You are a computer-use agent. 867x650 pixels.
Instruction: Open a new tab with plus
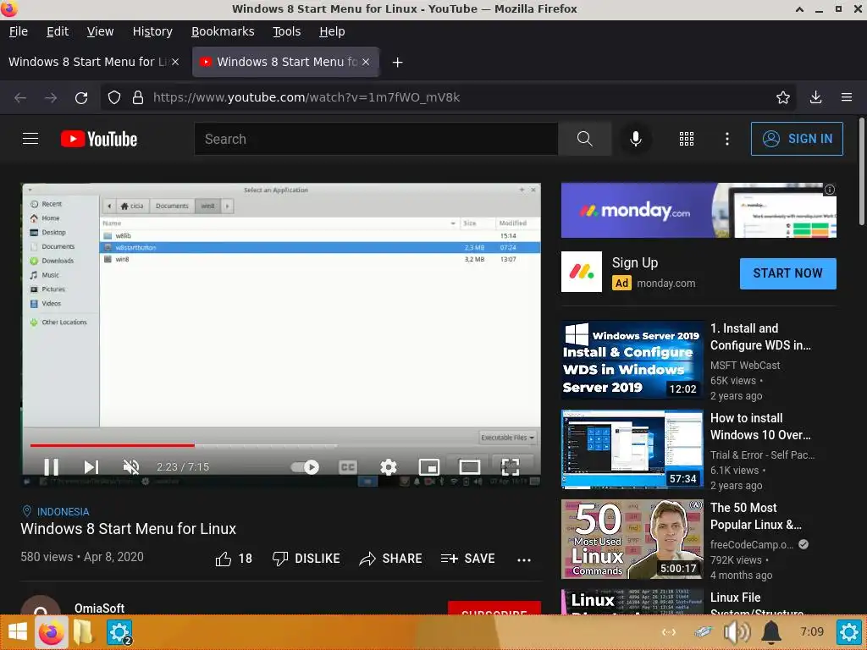[397, 63]
